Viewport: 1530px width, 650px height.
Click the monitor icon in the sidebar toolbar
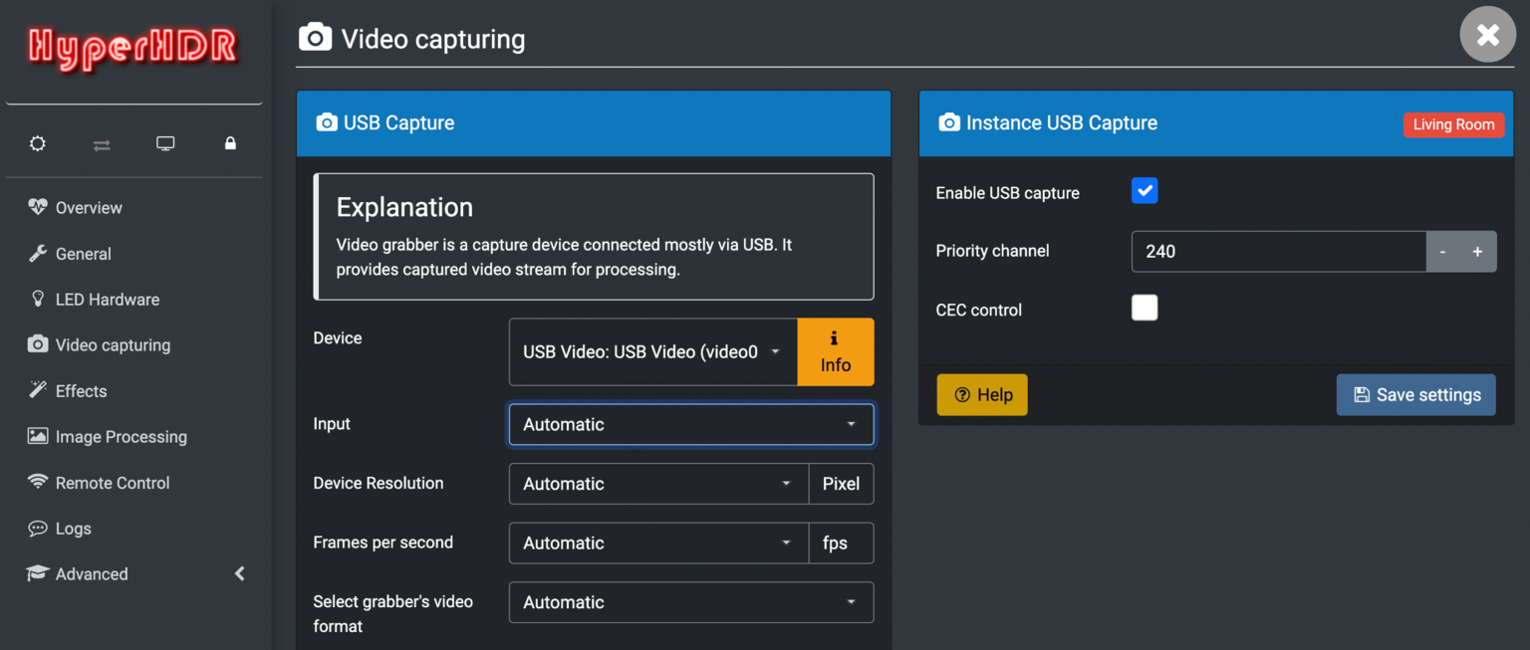click(x=165, y=143)
